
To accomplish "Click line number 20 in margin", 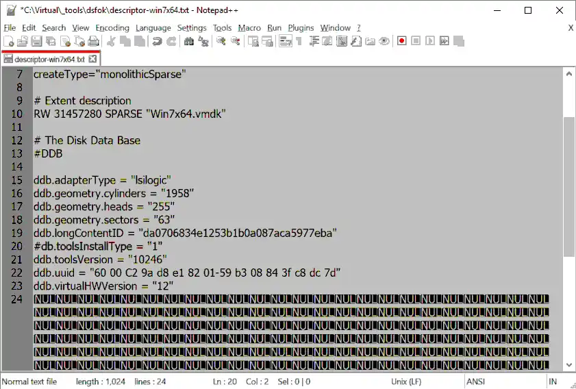I will (x=16, y=246).
